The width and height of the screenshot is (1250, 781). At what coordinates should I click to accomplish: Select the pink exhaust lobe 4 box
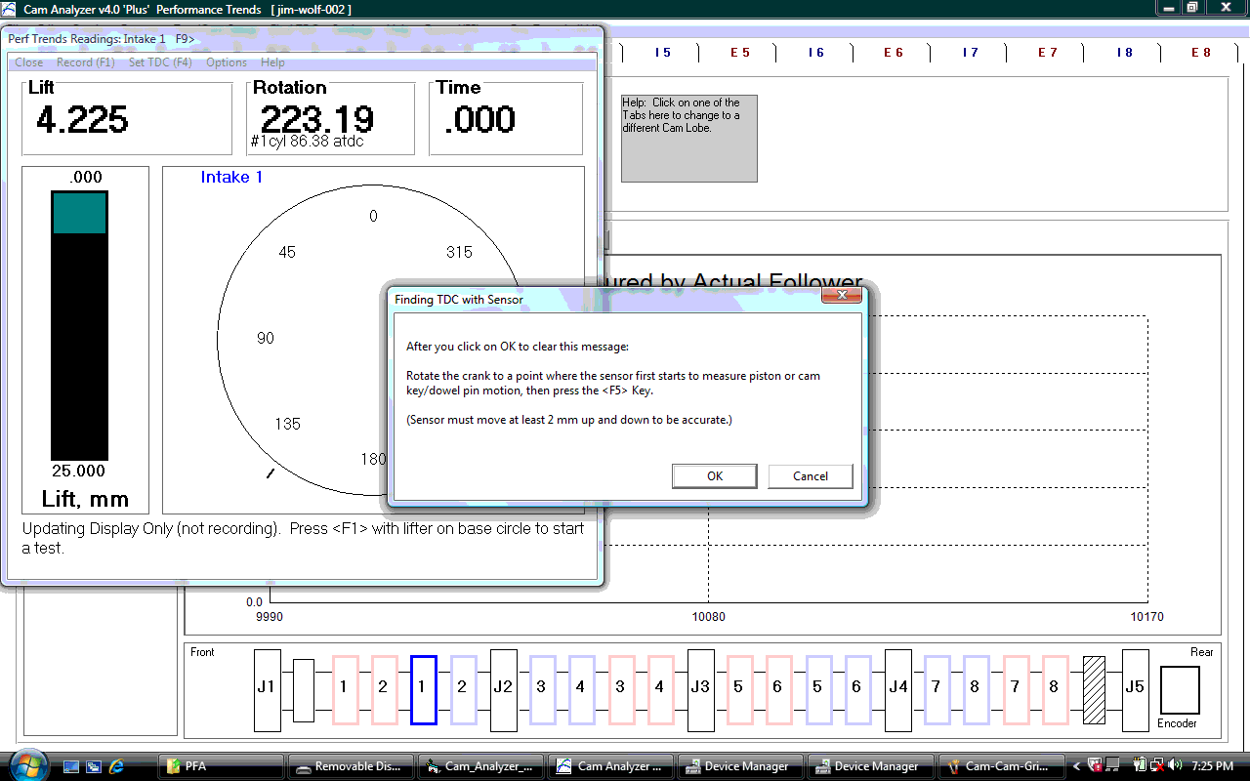[x=661, y=690]
